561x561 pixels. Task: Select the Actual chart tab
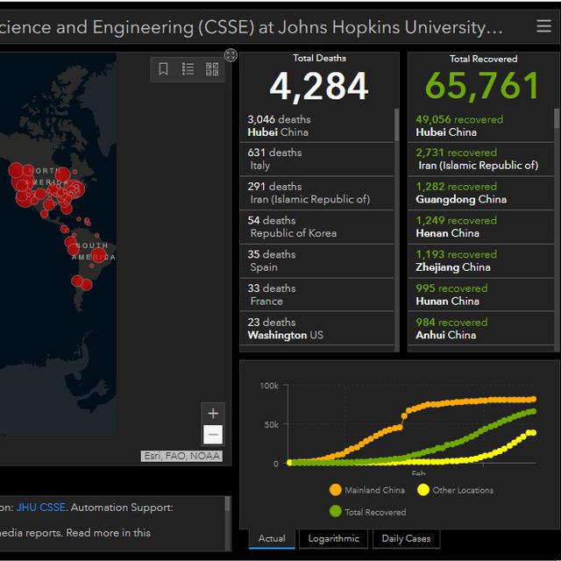272,538
